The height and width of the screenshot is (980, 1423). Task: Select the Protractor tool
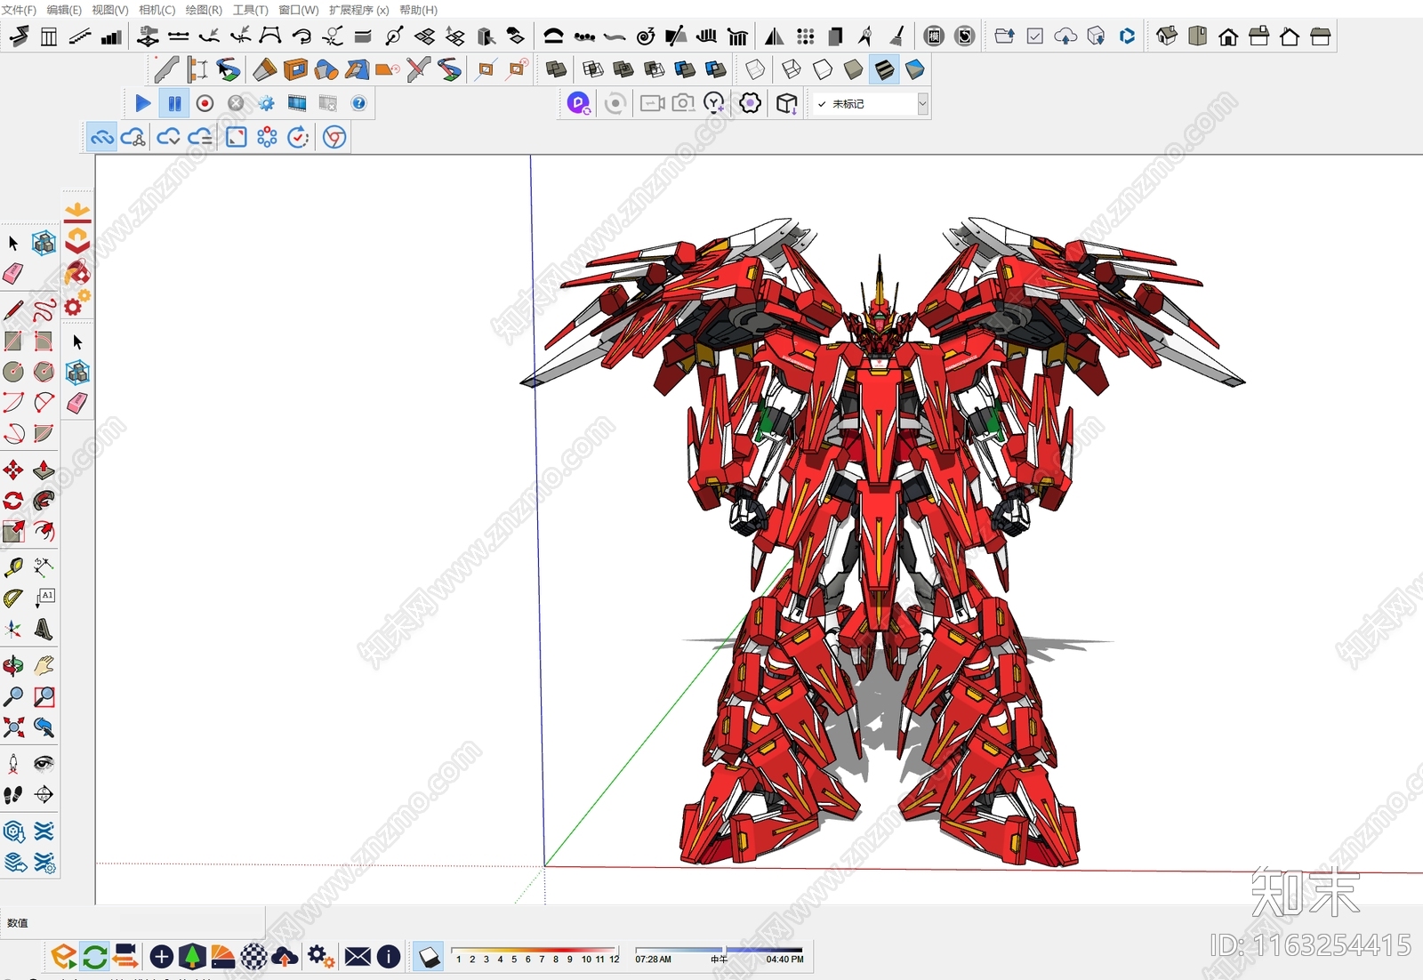pyautogui.click(x=13, y=598)
